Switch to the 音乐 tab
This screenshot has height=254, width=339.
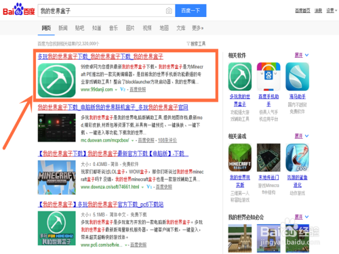(113, 28)
